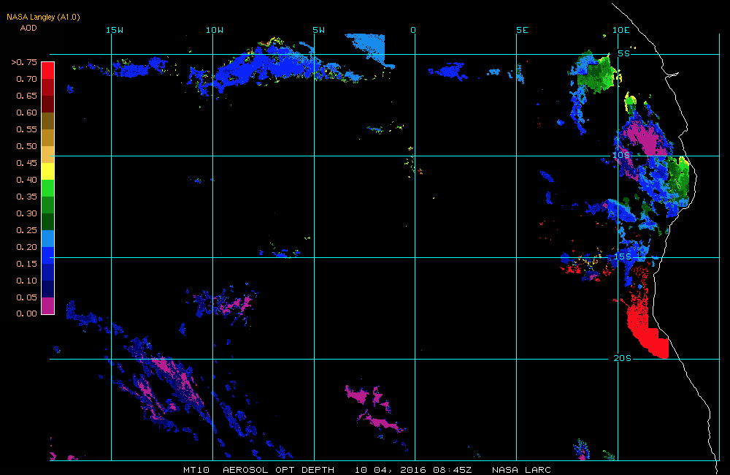730x475 pixels.
Task: Pick the navy legend swatch between 0.10 and 0.05
Action: (x=48, y=289)
